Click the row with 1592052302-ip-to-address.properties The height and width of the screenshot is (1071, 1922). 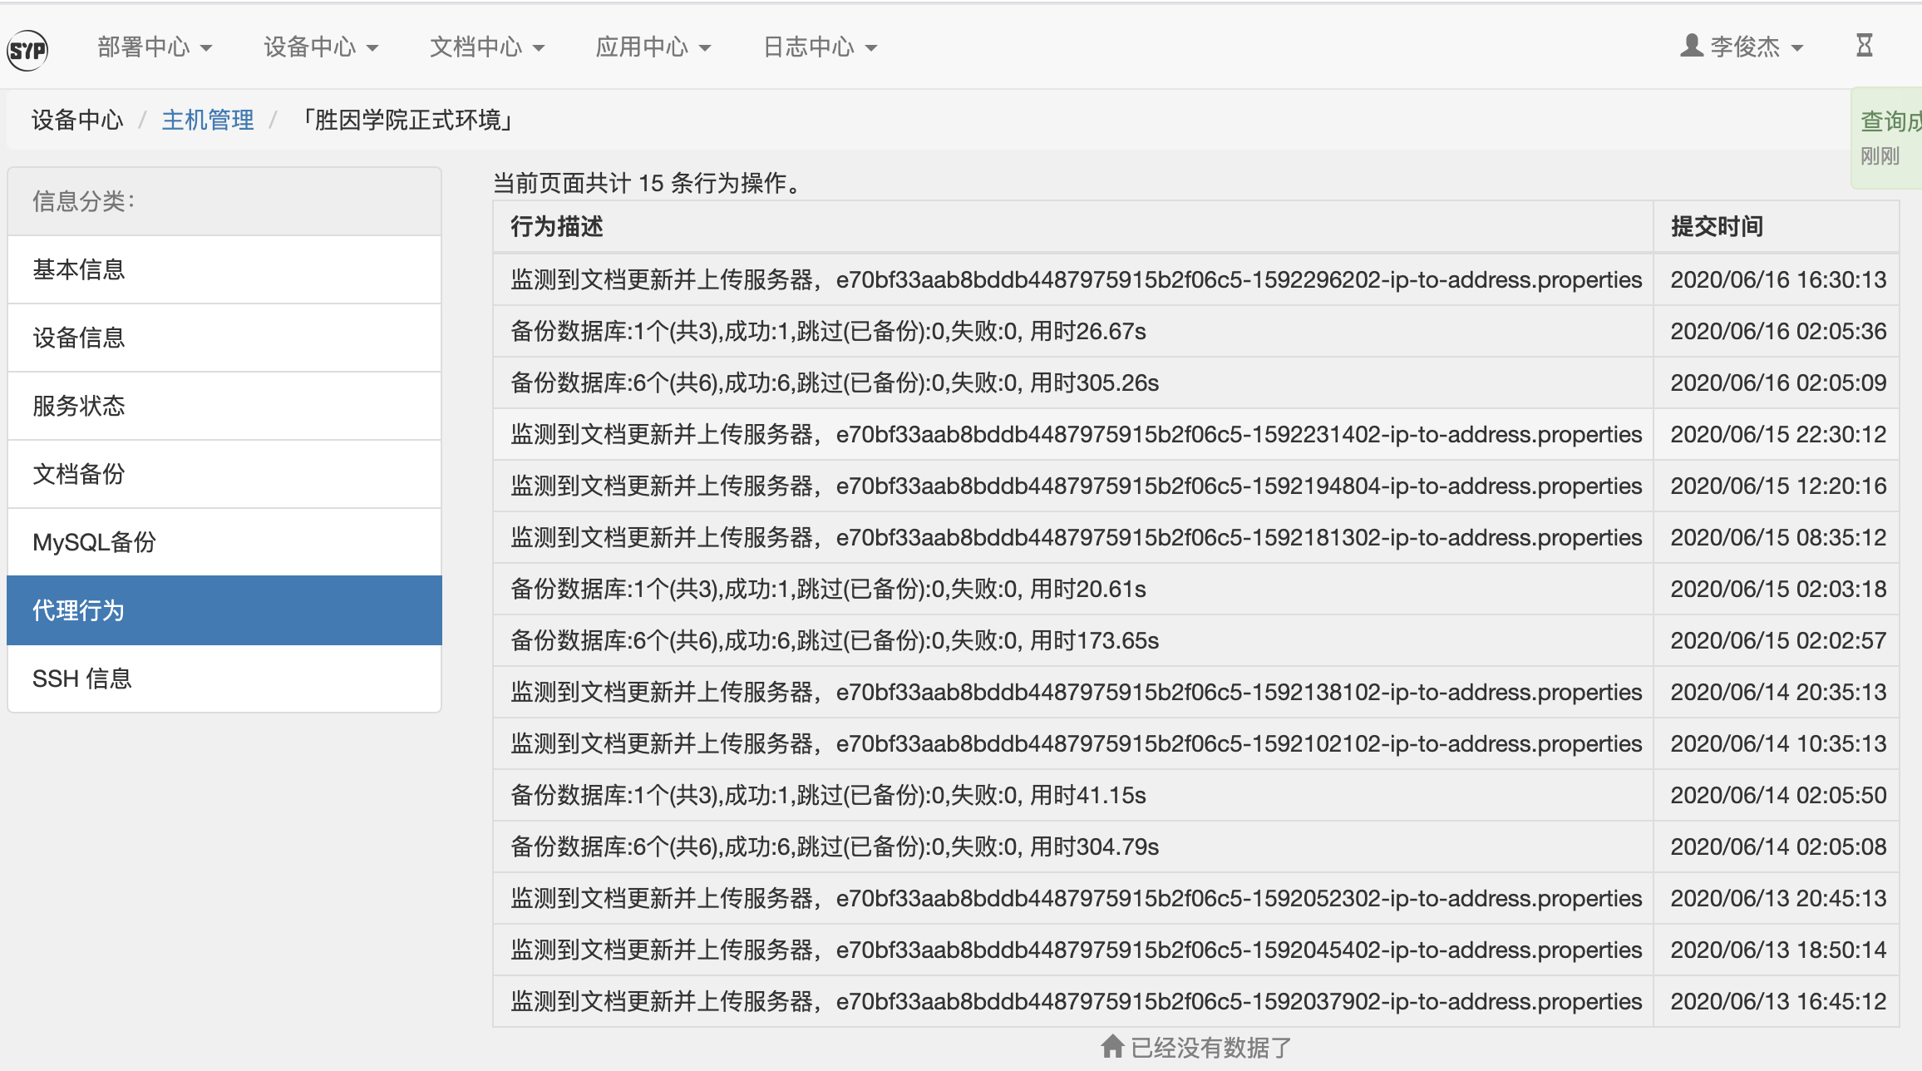(x=1196, y=899)
